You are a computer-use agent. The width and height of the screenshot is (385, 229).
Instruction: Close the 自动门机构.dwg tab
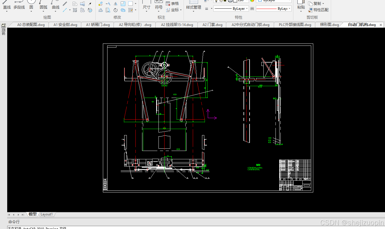click(381, 25)
